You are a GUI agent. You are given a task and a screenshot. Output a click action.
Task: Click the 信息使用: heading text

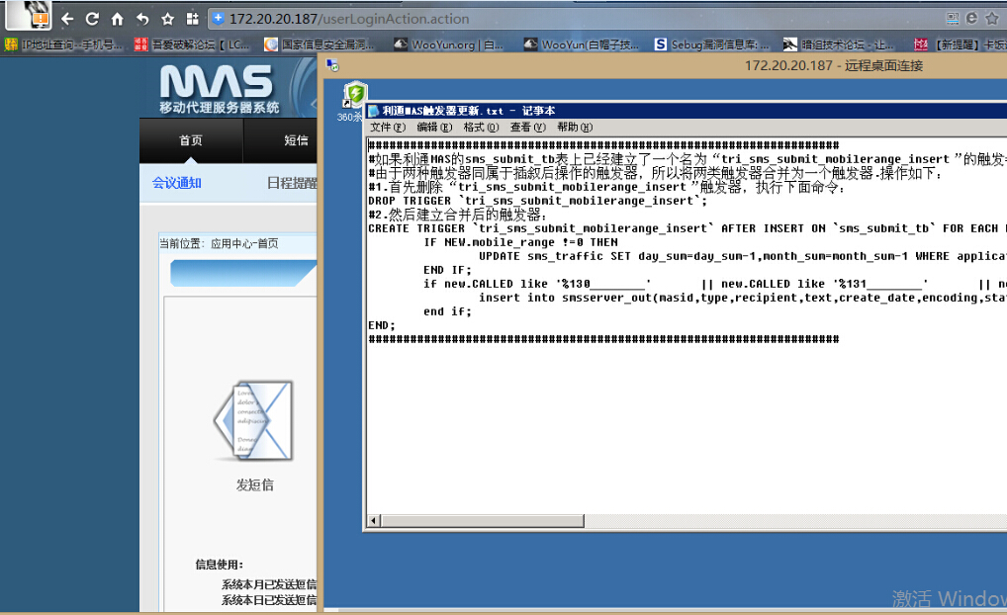tap(220, 565)
